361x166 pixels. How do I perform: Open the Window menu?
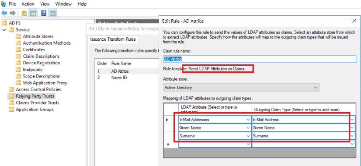pyautogui.click(x=63, y=4)
